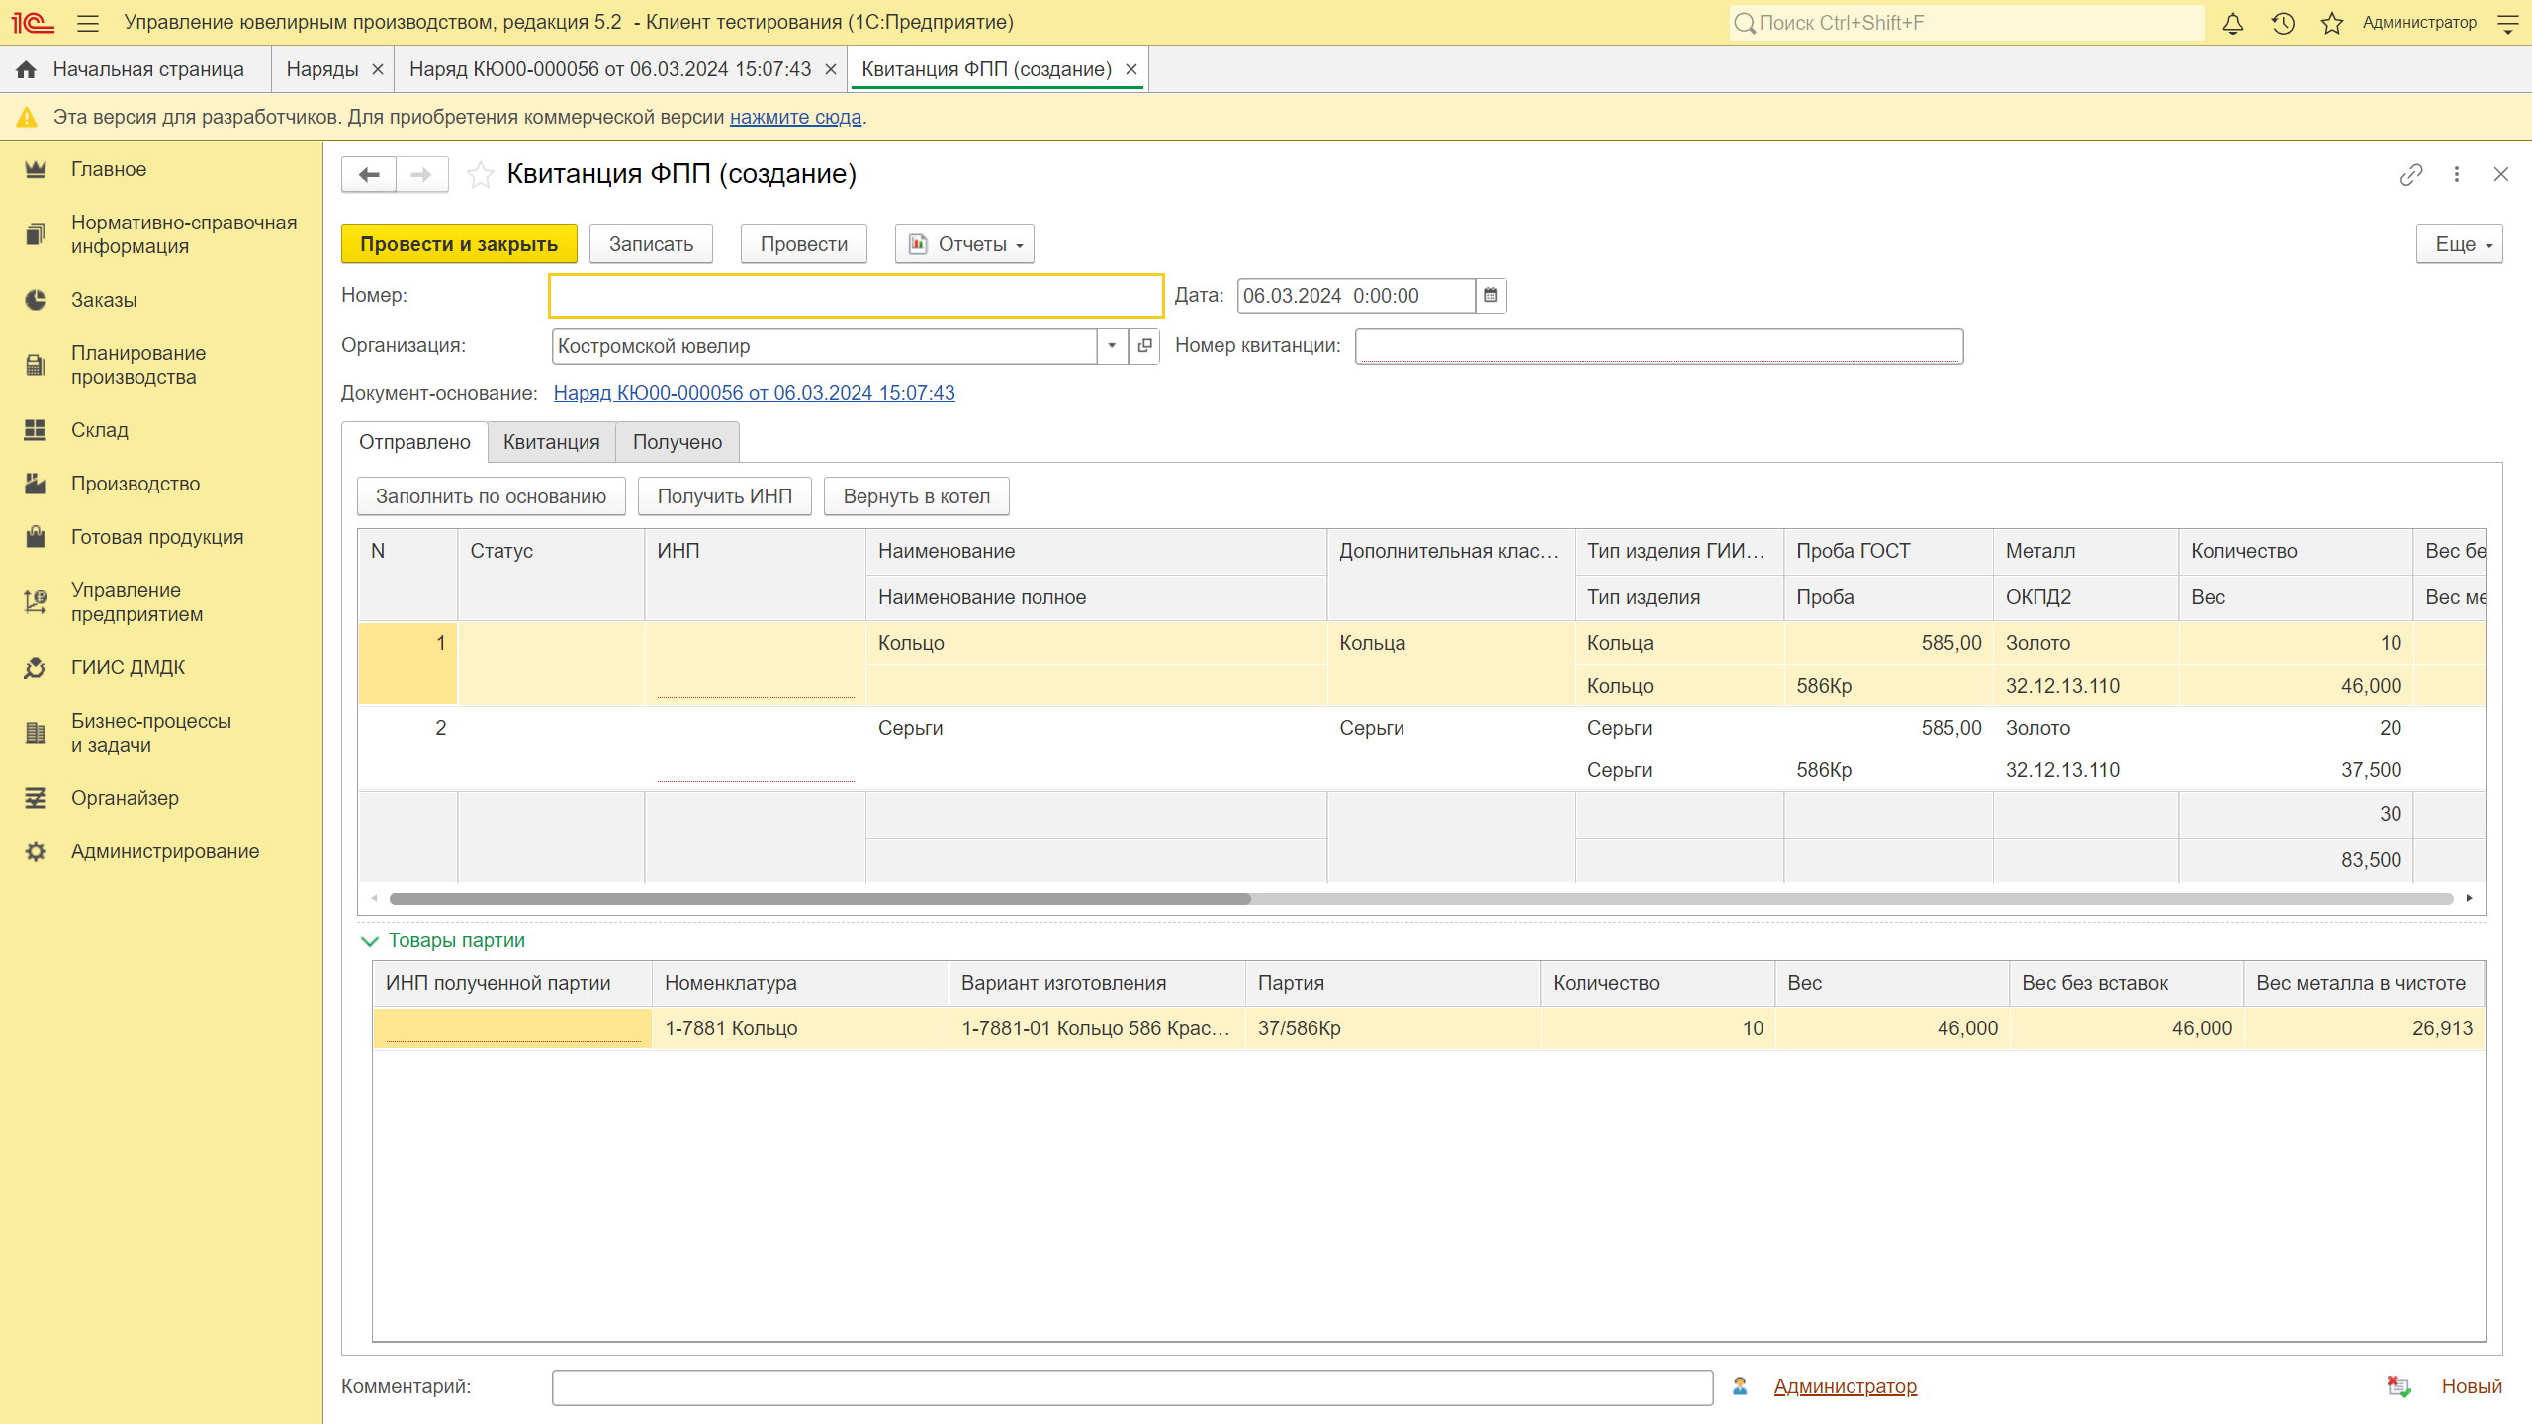This screenshot has width=2532, height=1424.
Task: Select row 2 Серьги name cell
Action: [x=1096, y=728]
